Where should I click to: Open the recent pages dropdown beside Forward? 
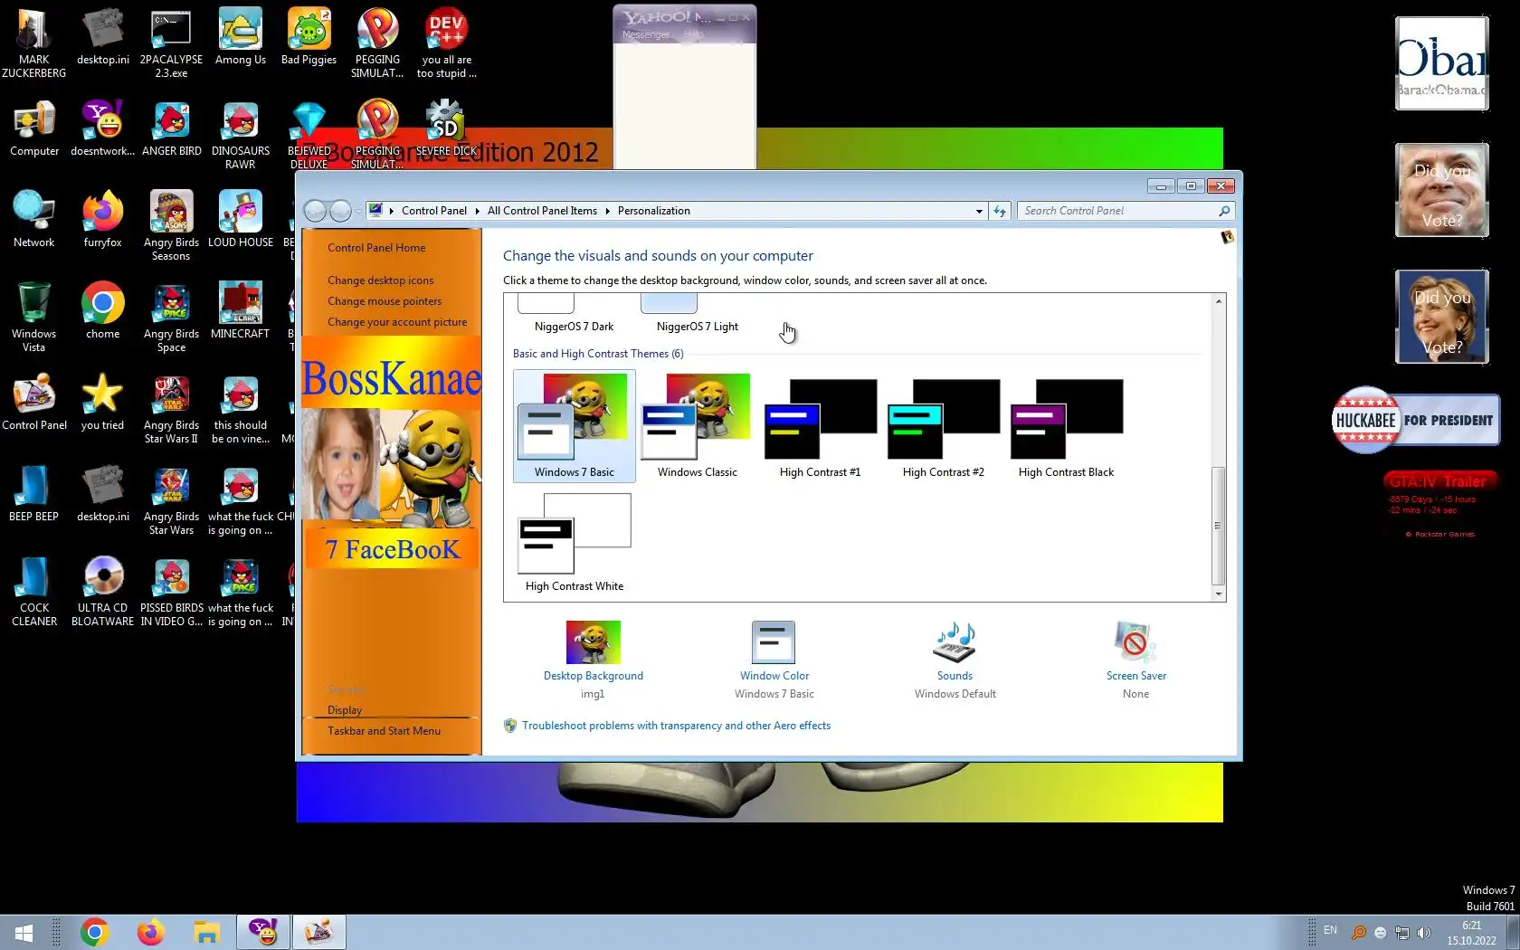[358, 211]
